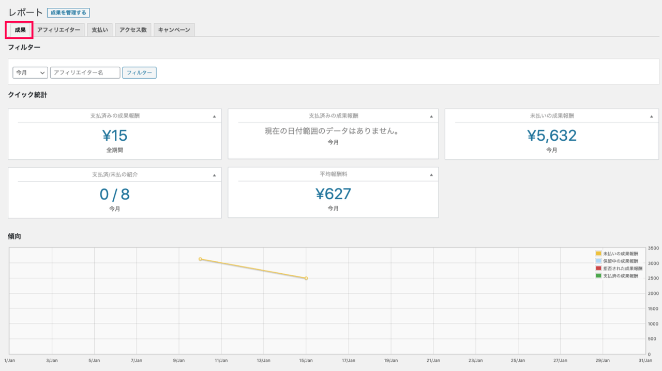Toggle blue 保留中の成果報酬 legend swatch
Image resolution: width=662 pixels, height=371 pixels.
598,261
